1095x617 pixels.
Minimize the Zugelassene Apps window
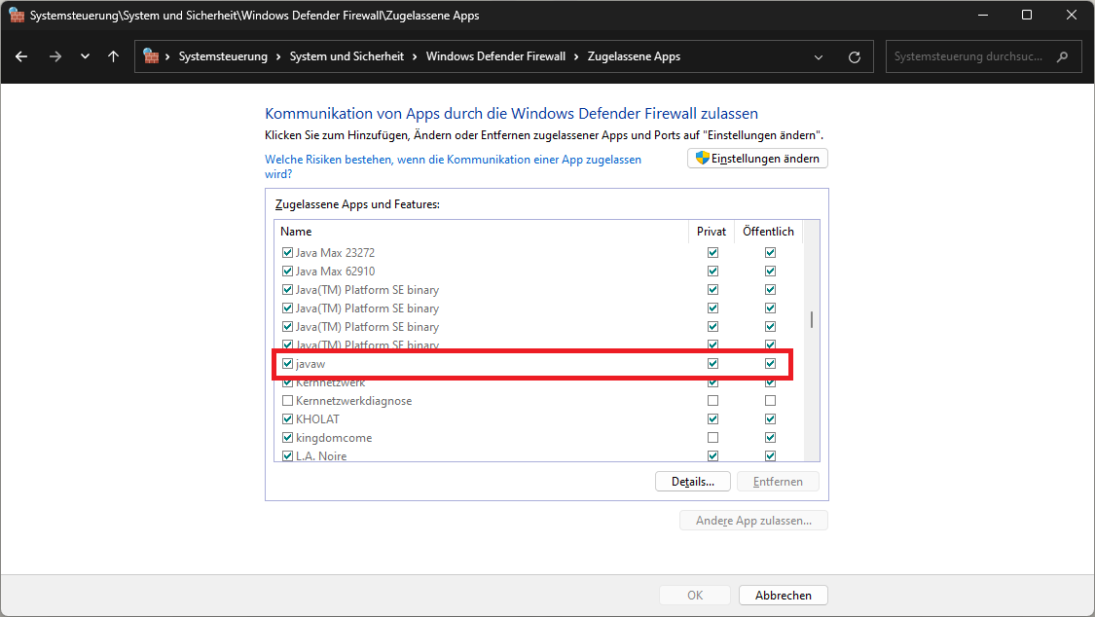tap(982, 15)
